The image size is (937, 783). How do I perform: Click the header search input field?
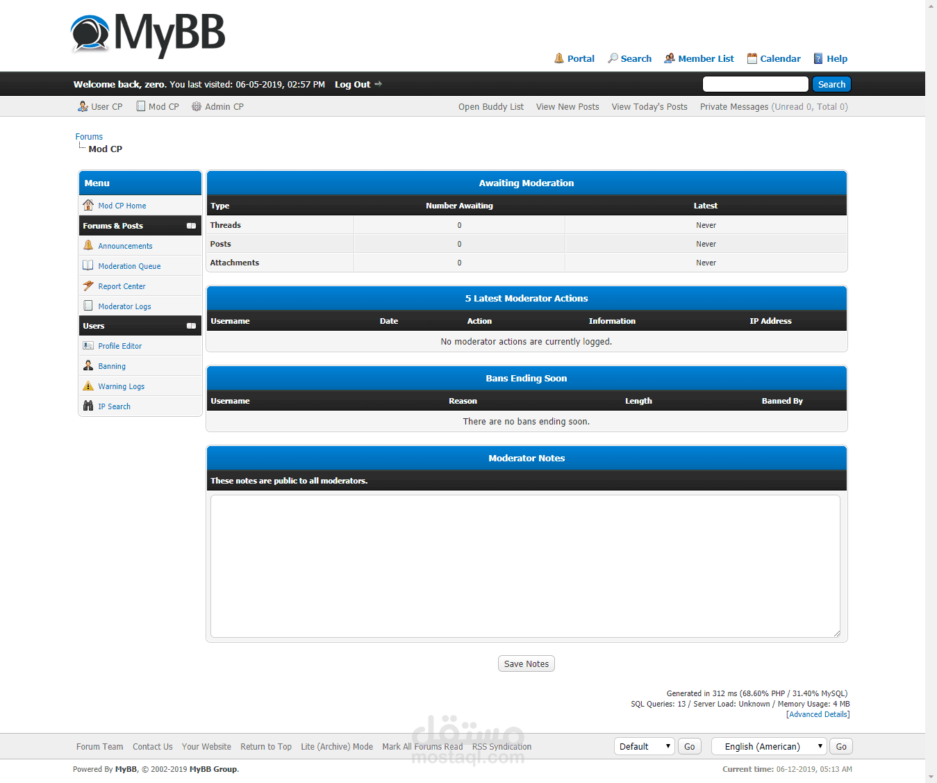(x=755, y=84)
